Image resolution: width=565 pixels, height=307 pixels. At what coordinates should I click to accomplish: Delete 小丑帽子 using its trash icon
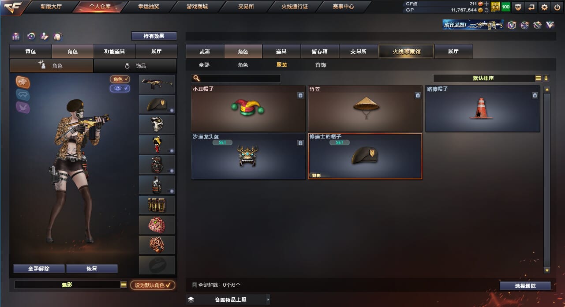(300, 95)
